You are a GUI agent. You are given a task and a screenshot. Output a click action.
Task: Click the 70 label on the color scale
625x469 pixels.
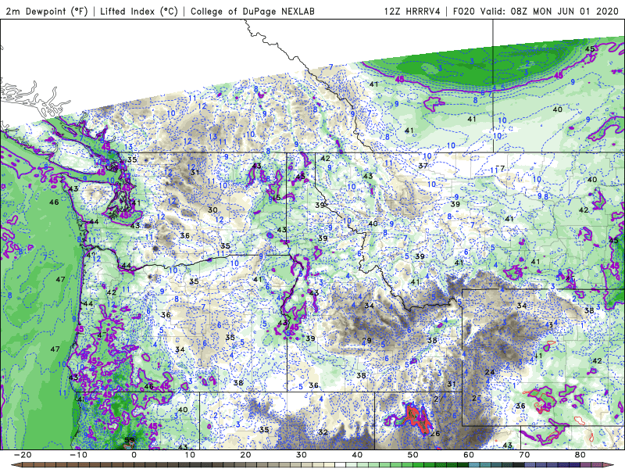point(524,455)
